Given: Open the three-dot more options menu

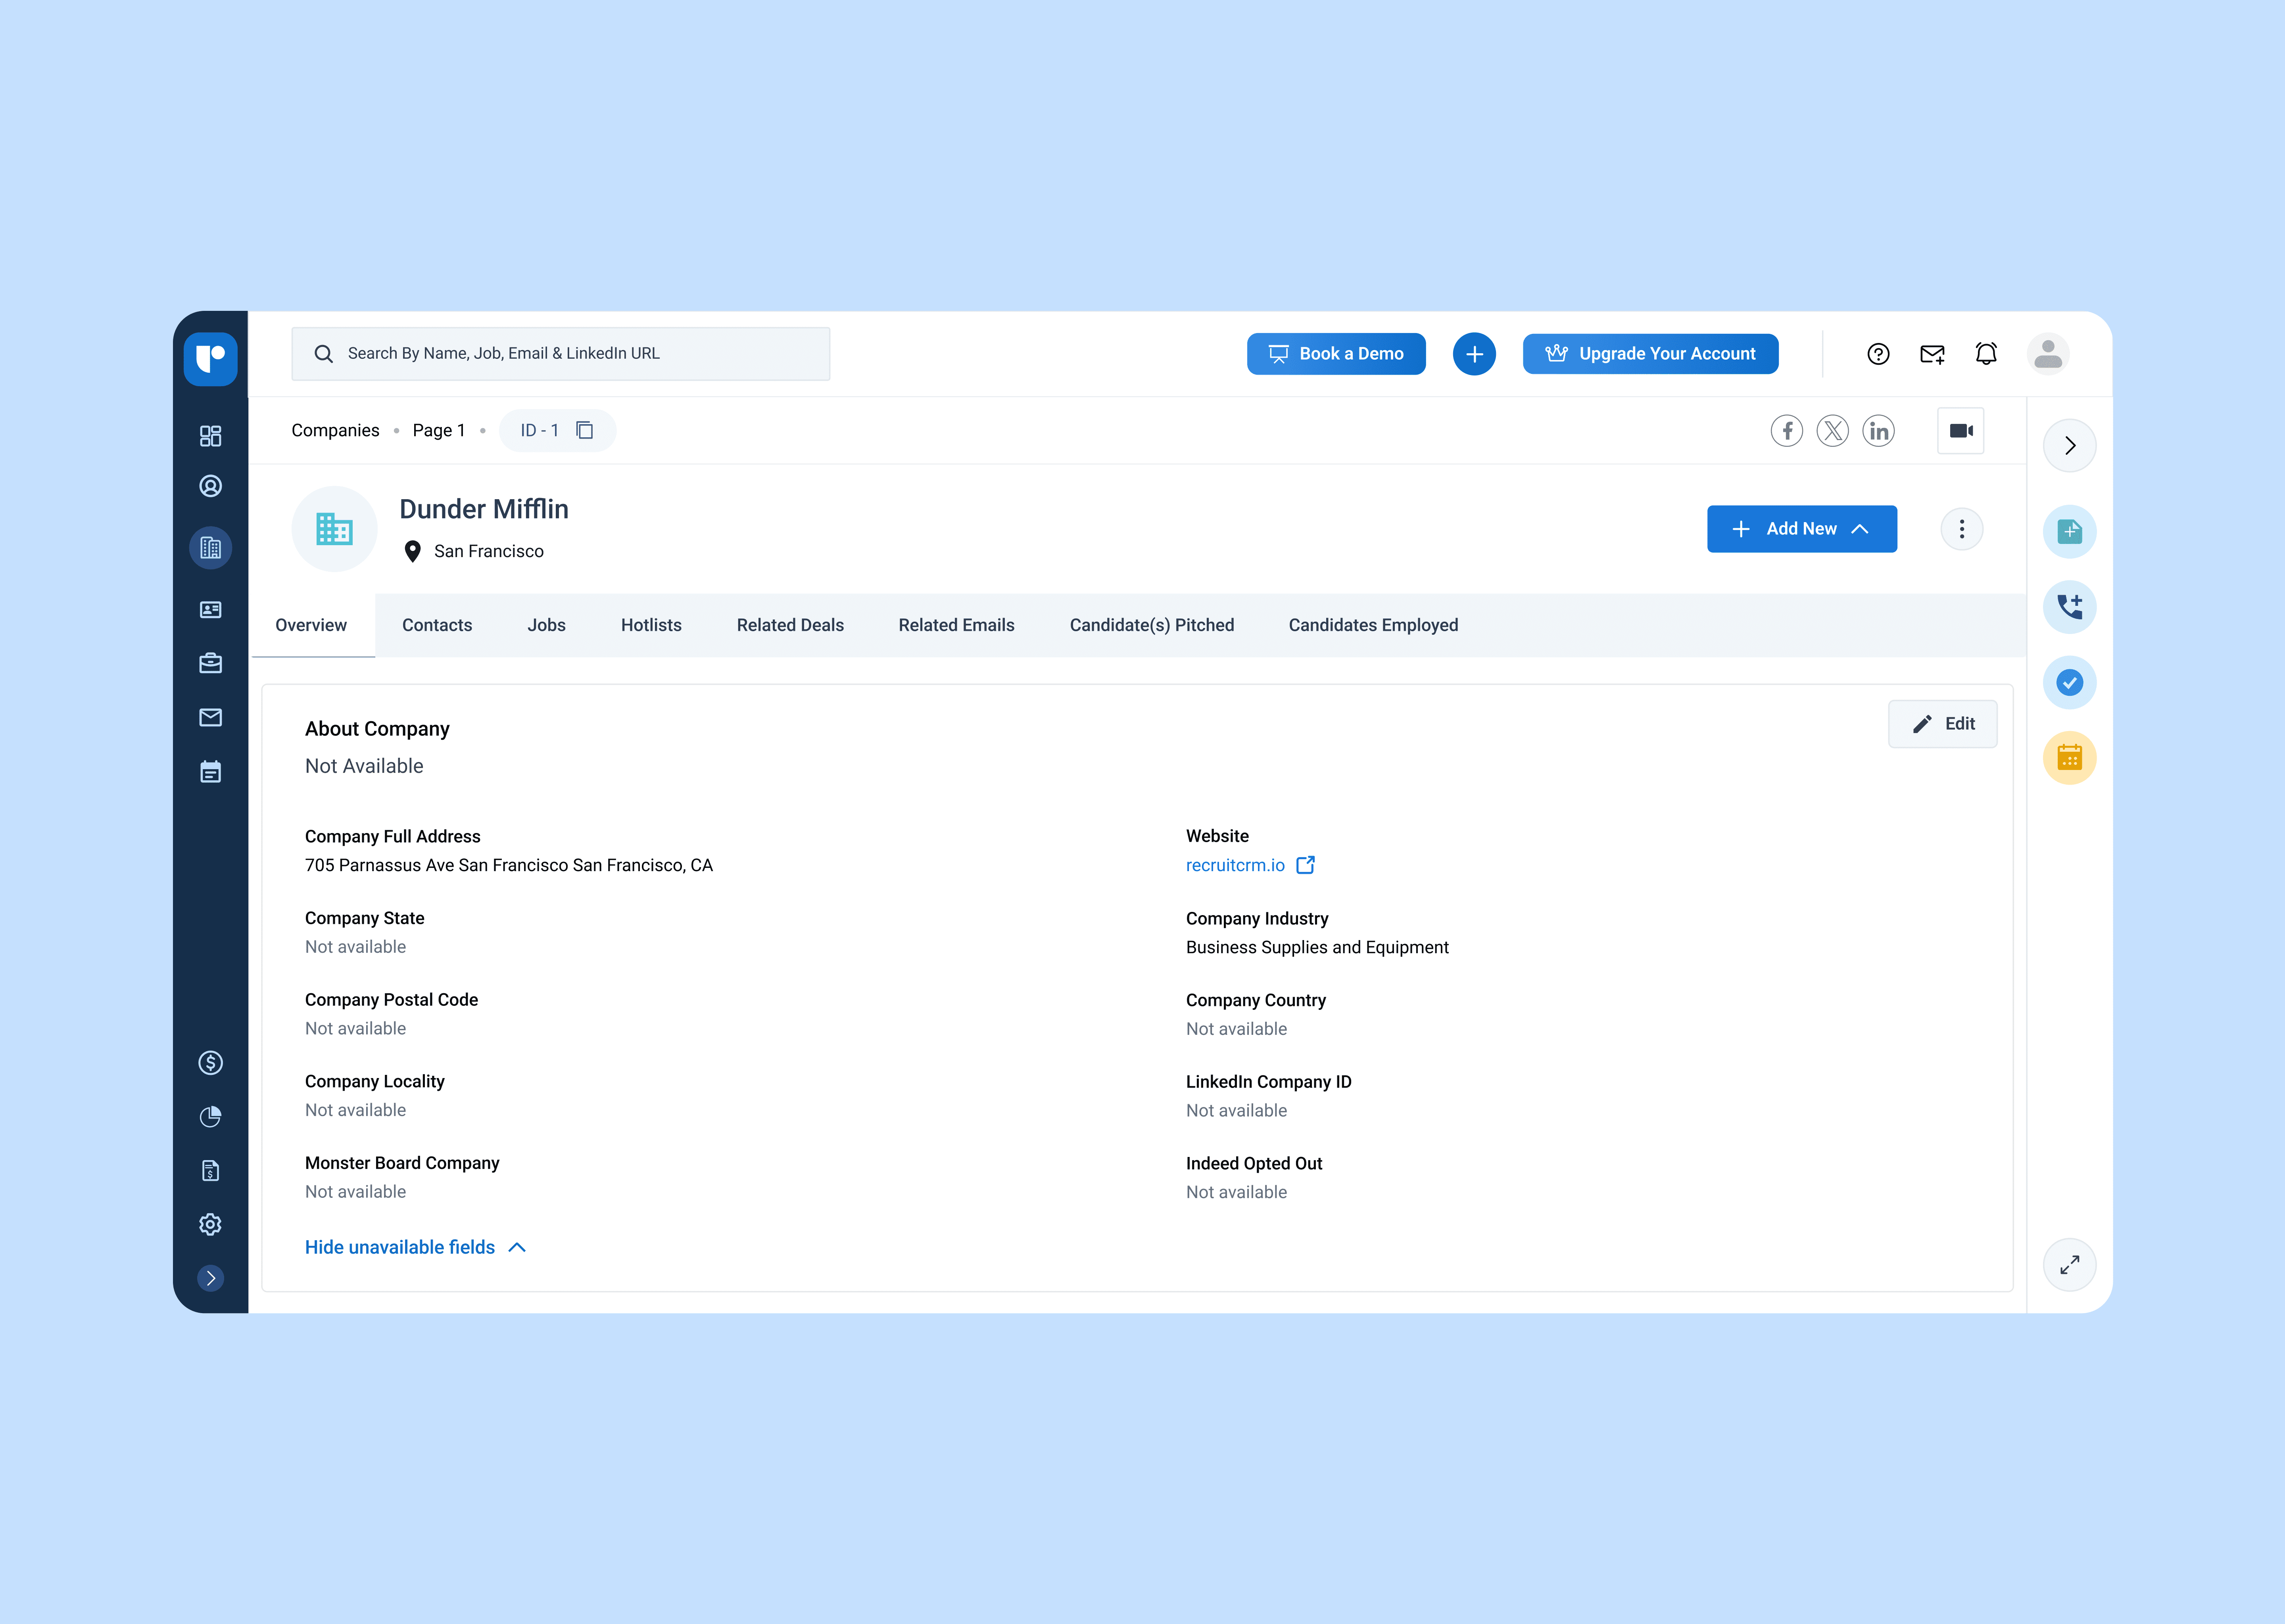Looking at the screenshot, I should (1961, 529).
